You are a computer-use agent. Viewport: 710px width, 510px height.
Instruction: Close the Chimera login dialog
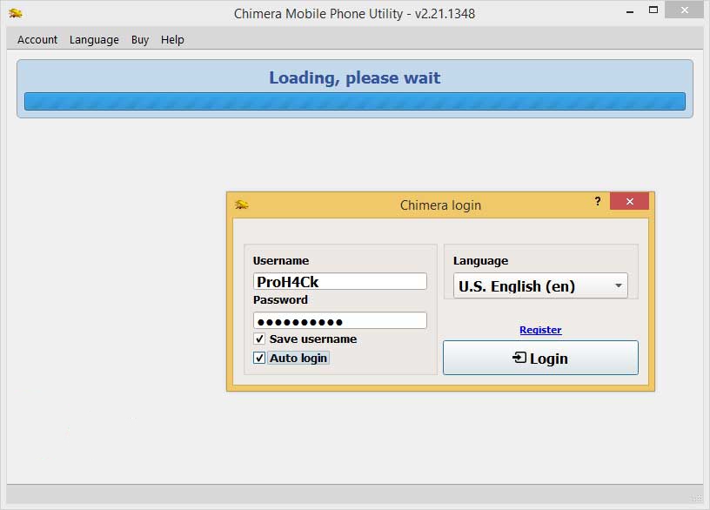(629, 201)
